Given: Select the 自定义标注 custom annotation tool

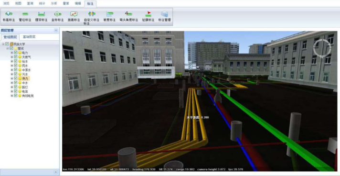Looking at the screenshot, I should [x=92, y=18].
